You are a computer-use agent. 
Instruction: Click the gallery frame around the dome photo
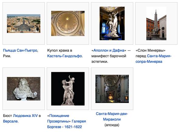[68, 23]
